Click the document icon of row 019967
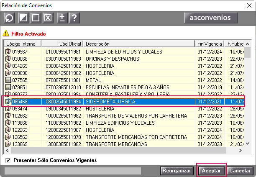 [x=8, y=51]
